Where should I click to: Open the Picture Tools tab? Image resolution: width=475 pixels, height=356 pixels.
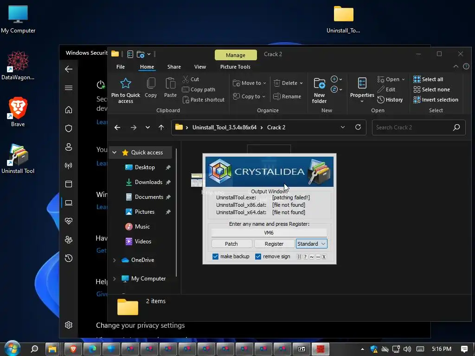point(235,67)
